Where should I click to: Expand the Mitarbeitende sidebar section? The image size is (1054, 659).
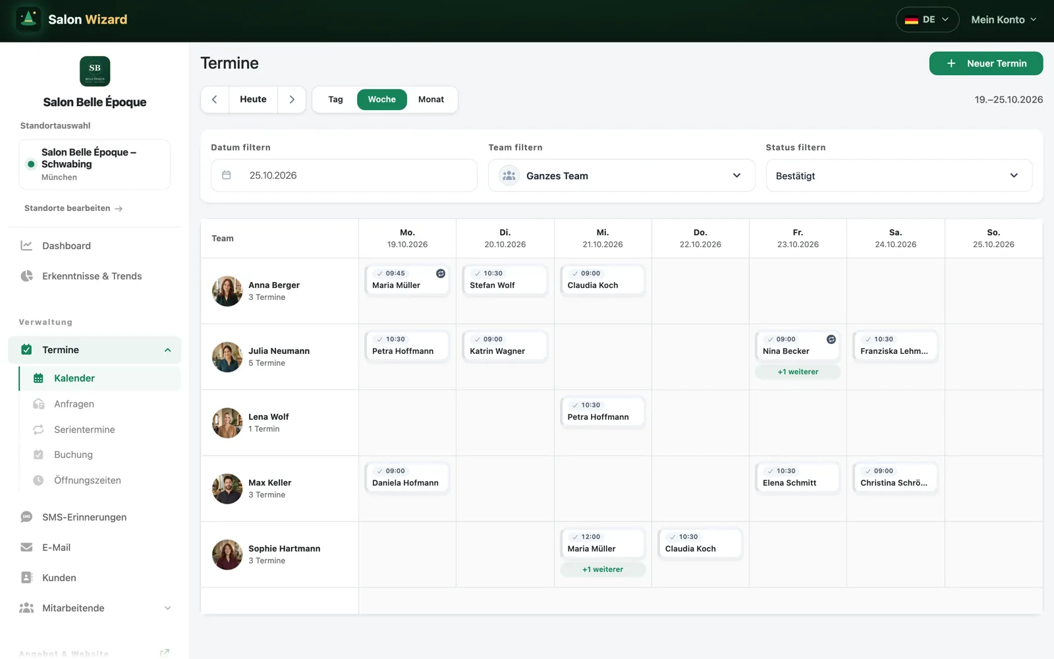167,608
